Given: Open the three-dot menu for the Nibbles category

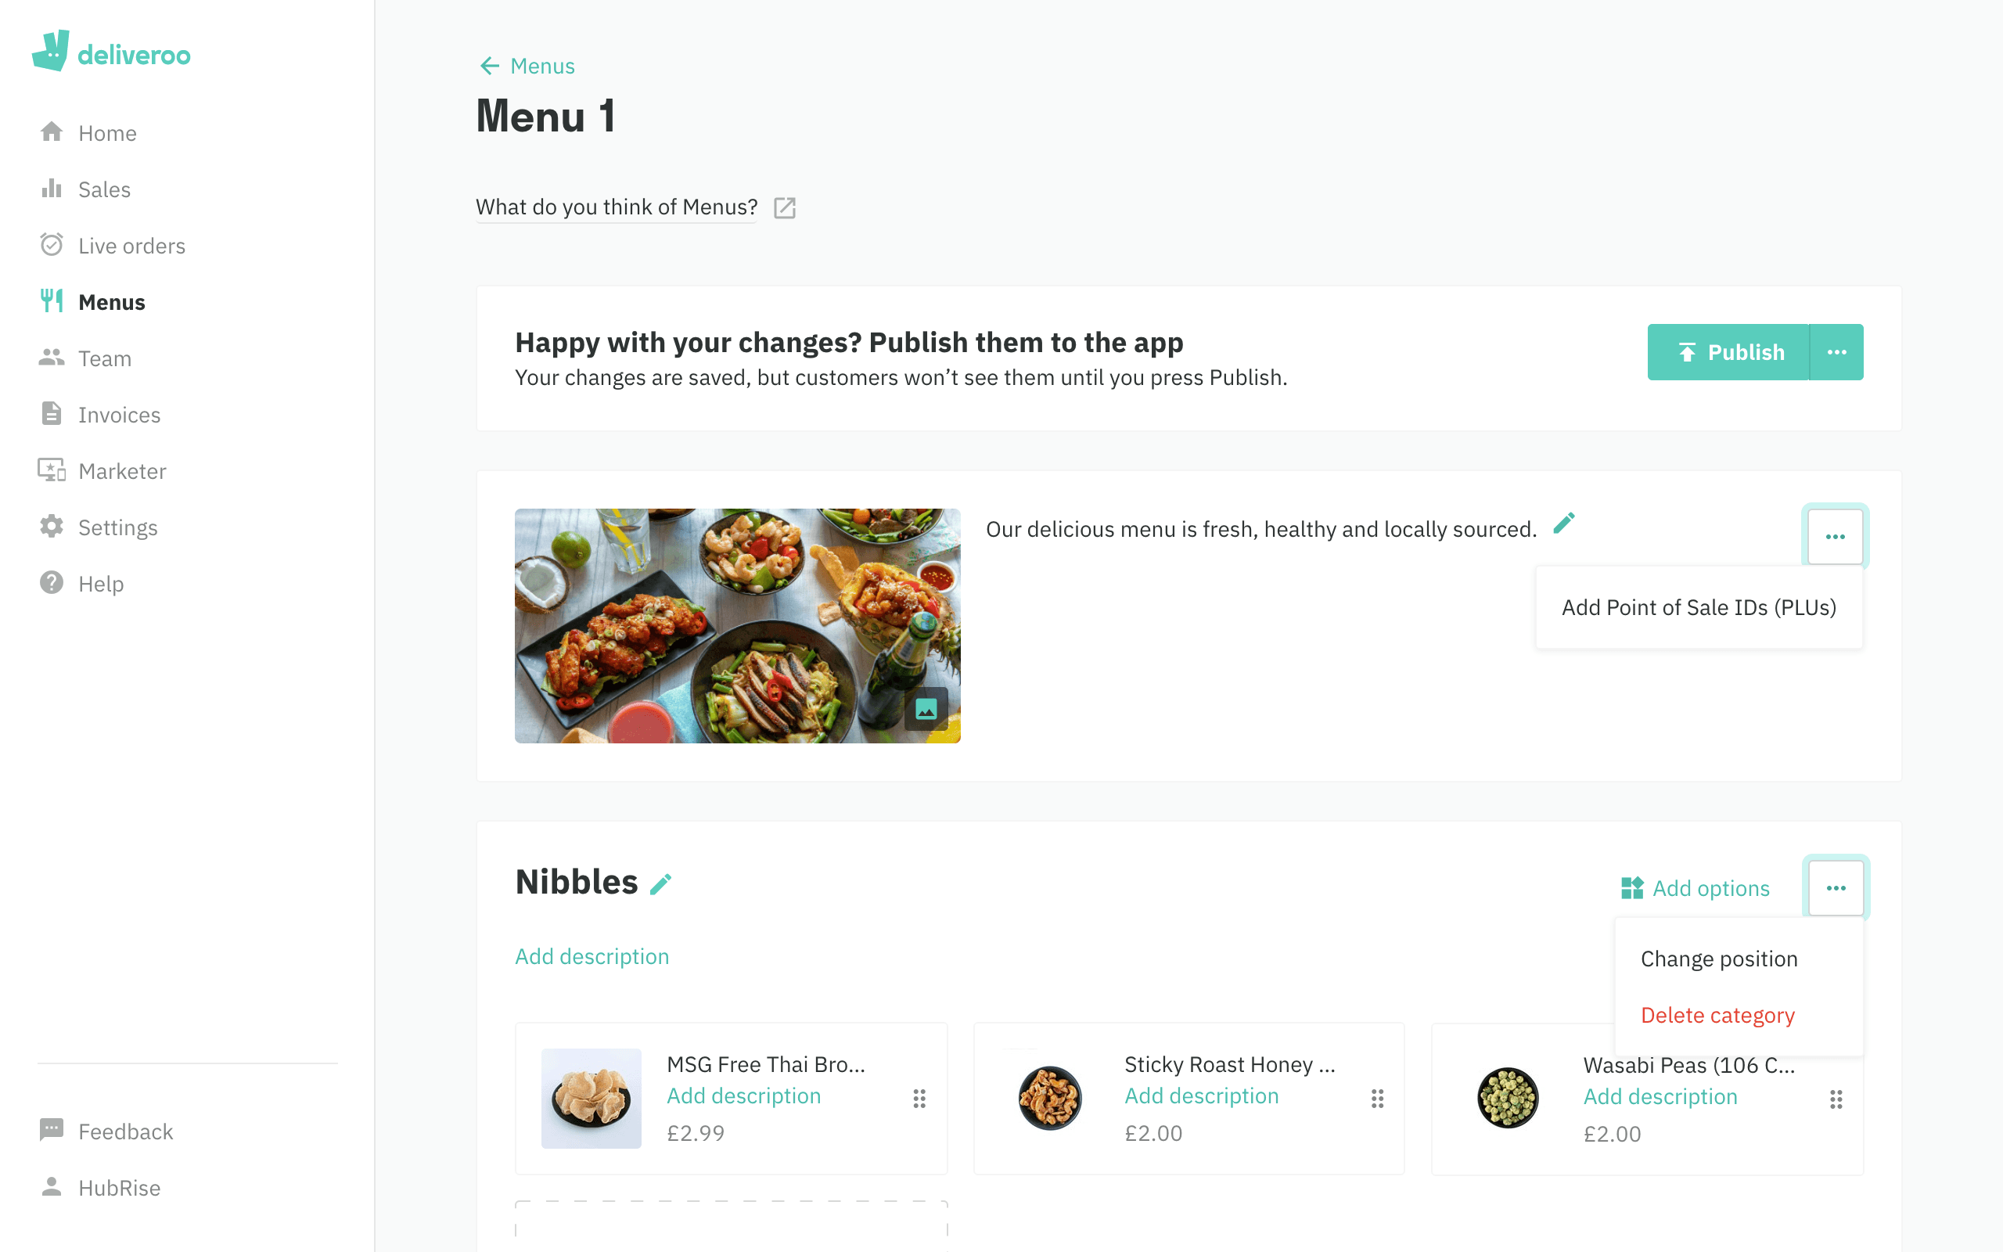Looking at the screenshot, I should coord(1836,887).
